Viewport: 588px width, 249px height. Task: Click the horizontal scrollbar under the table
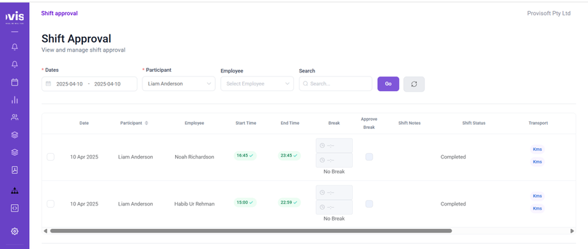pos(251,231)
